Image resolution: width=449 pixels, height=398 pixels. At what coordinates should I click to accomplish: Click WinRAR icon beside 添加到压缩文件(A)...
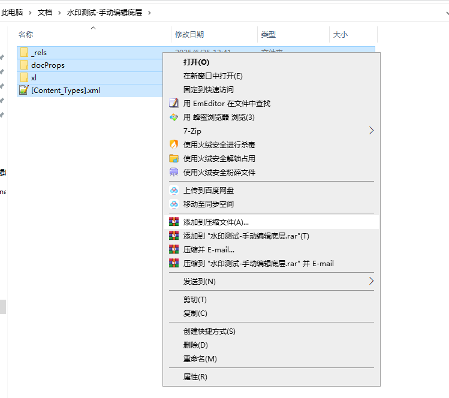174,222
